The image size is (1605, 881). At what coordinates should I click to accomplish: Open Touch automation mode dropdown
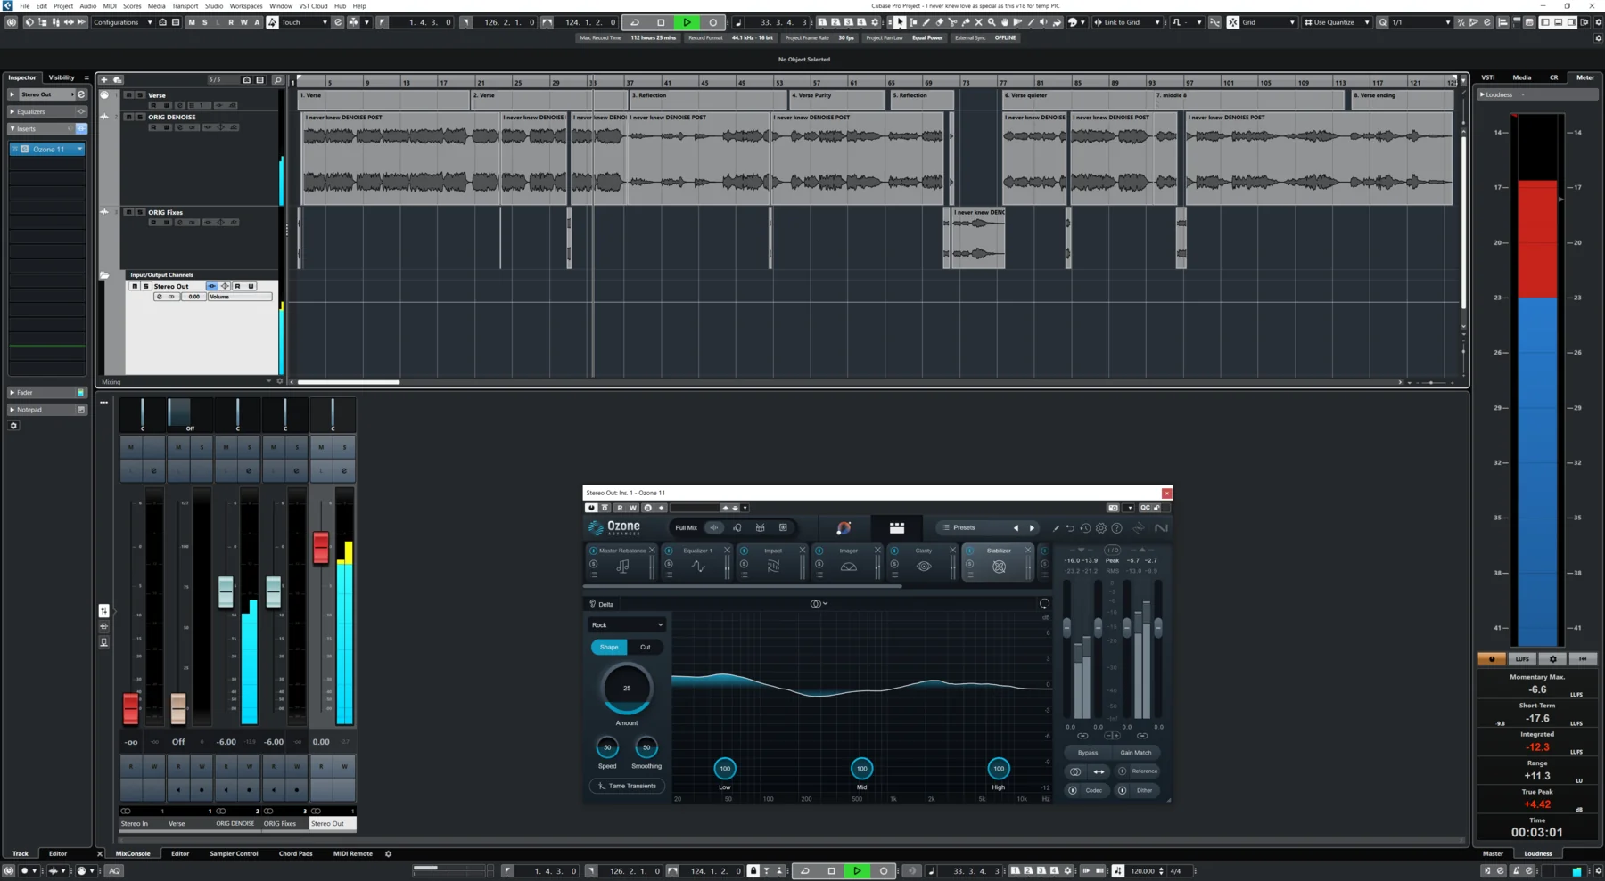(305, 22)
